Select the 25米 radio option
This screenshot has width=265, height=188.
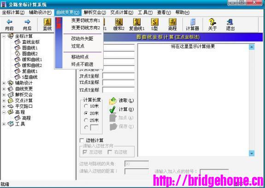click(x=86, y=120)
